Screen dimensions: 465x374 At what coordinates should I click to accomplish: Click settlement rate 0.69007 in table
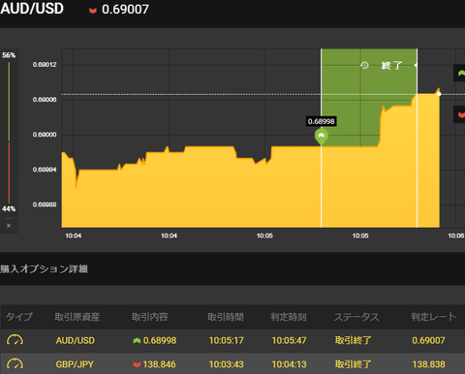click(x=428, y=340)
